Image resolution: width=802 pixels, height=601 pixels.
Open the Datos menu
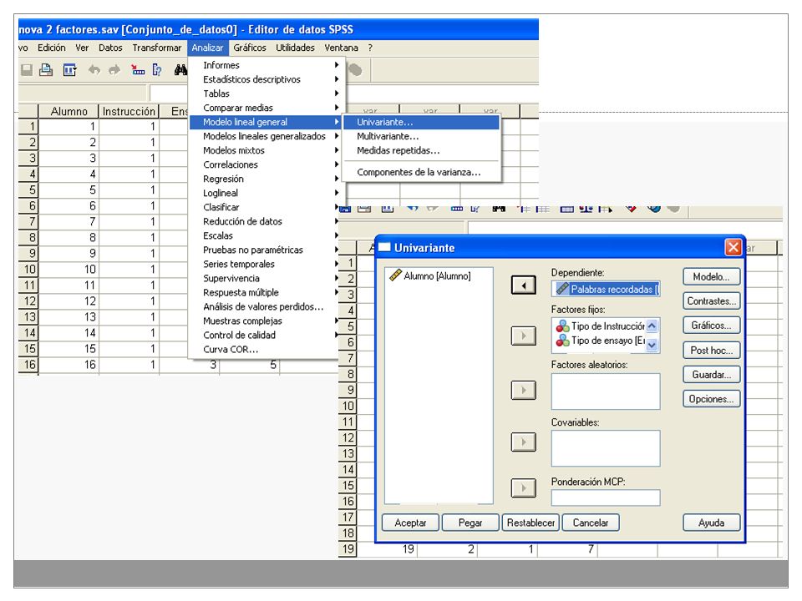(110, 48)
